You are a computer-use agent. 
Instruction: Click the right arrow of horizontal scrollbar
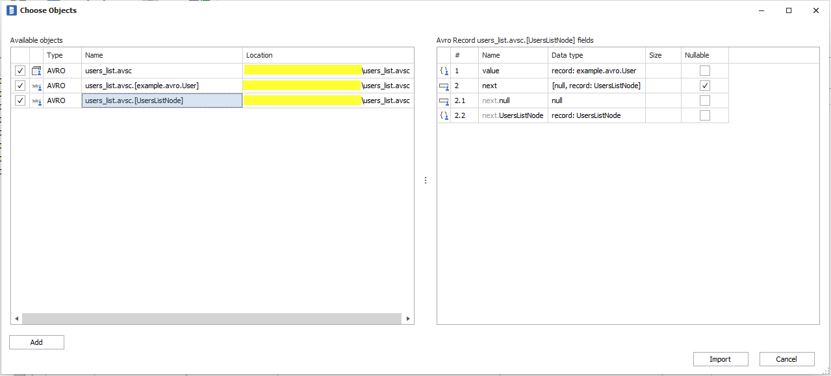[408, 319]
